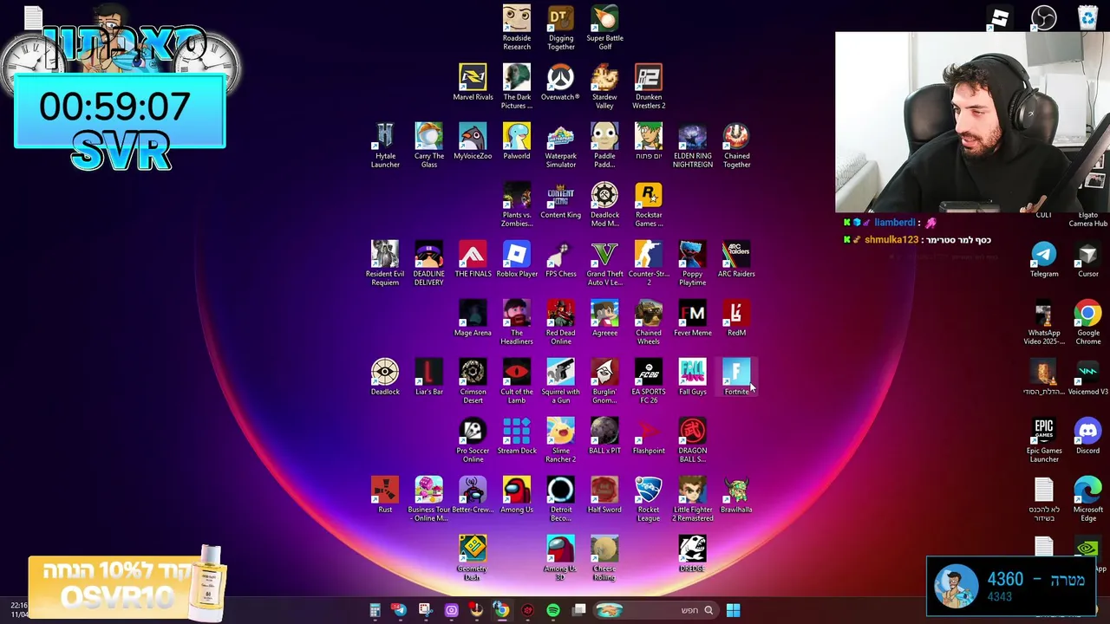1110x624 pixels.
Task: Open the Counter-Strike 2 shortcut
Action: (x=649, y=263)
